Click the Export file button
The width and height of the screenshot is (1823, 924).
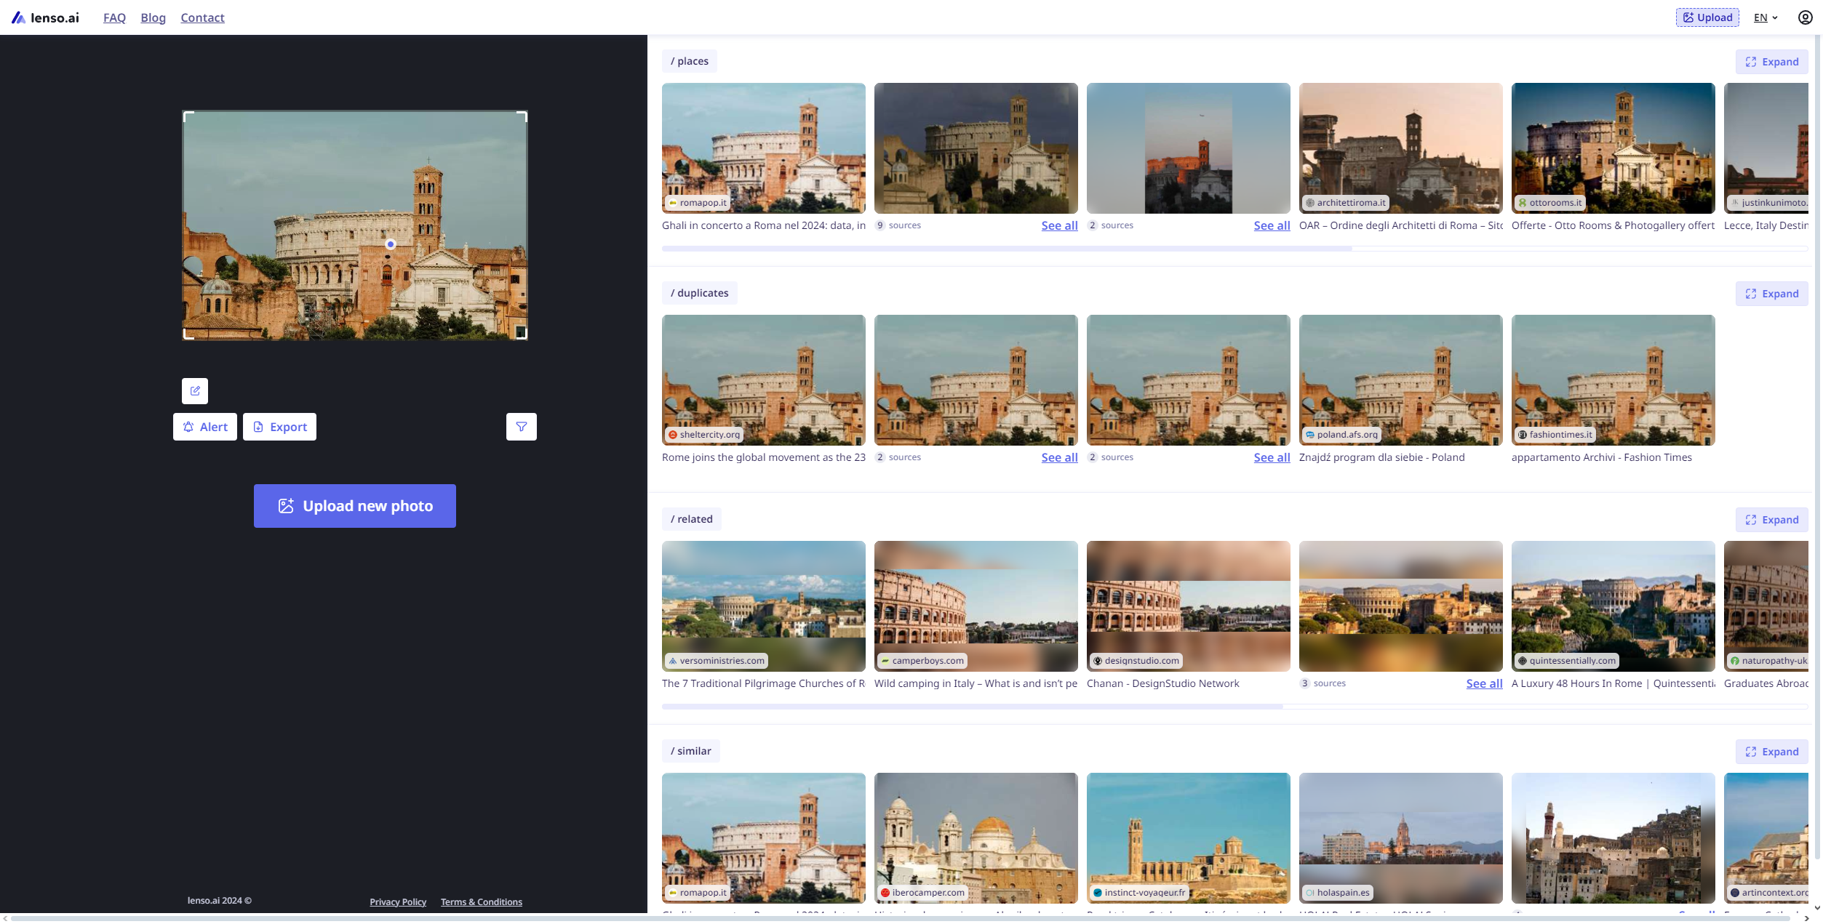(279, 427)
